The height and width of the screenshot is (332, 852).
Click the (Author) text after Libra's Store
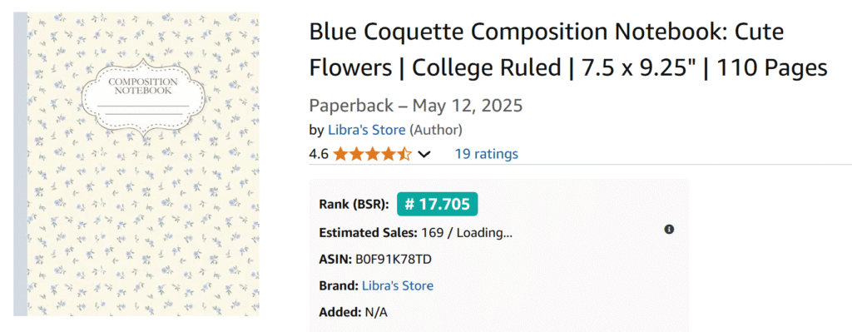pos(436,130)
